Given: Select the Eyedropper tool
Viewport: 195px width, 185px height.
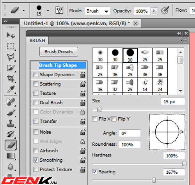Looking at the screenshot, I should 11,89.
